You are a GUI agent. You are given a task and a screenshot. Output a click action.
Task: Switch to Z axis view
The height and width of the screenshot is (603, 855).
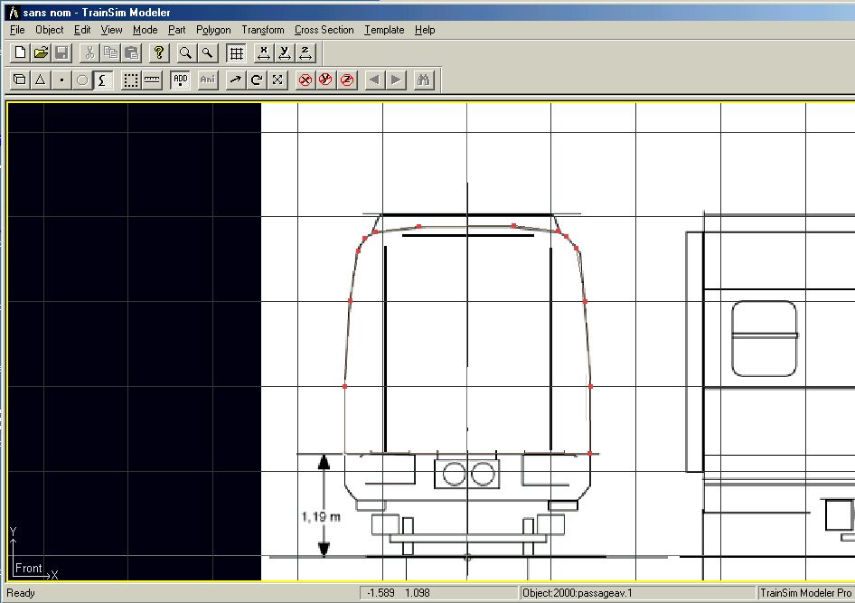[x=306, y=53]
